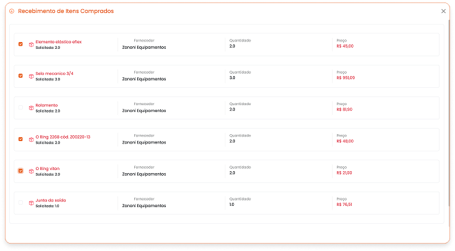
Task: Click the package icon beside Junta da saída
Action: point(31,202)
